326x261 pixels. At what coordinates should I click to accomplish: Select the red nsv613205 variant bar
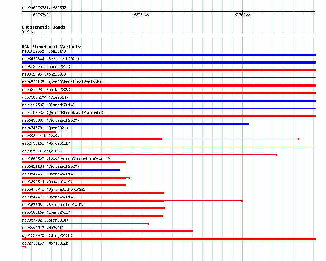pyautogui.click(x=168, y=70)
